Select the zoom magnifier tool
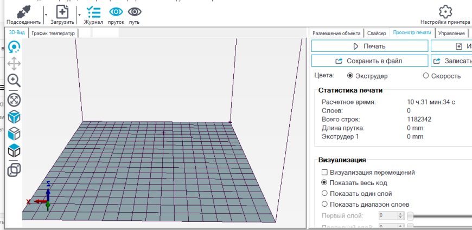 tap(14, 81)
